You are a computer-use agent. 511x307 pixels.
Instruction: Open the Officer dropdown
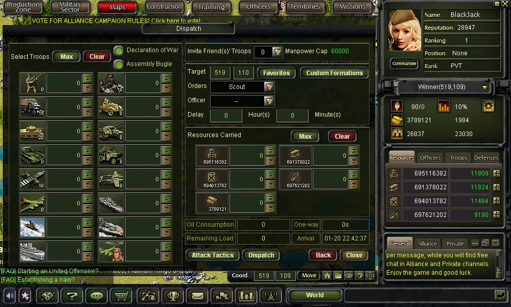click(269, 101)
